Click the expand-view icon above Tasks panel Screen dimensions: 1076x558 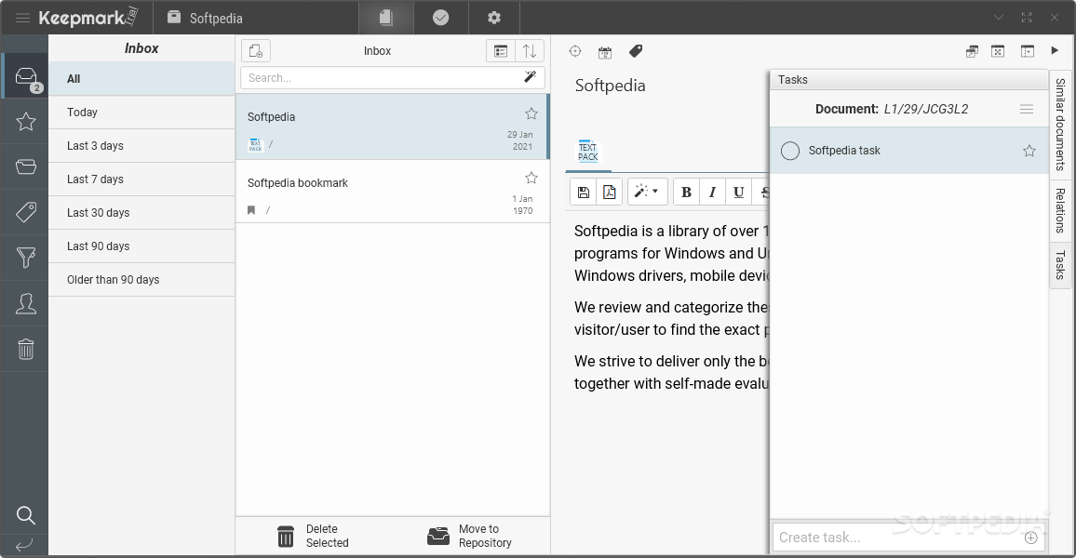pos(998,51)
